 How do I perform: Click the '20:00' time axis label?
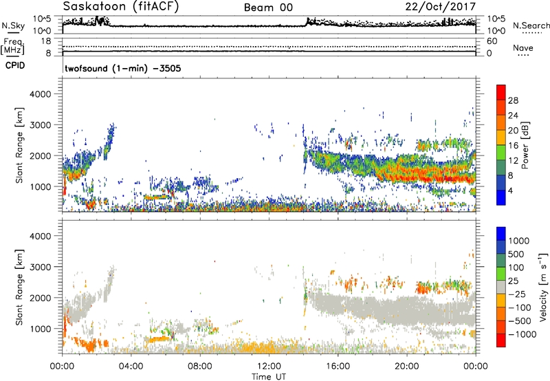[407, 367]
